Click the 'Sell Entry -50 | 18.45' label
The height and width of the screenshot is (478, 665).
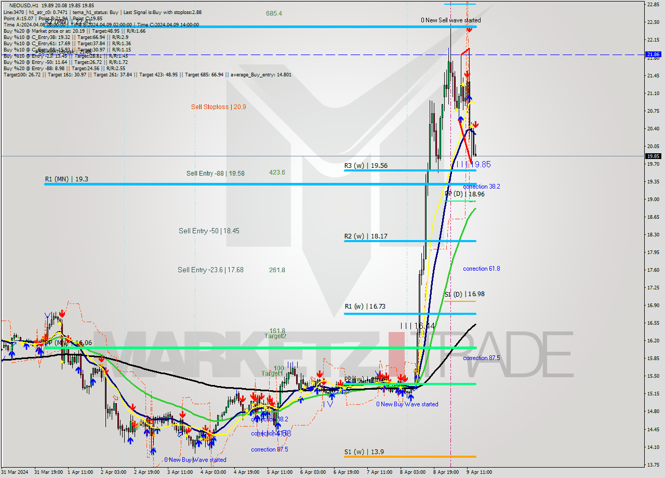(209, 231)
